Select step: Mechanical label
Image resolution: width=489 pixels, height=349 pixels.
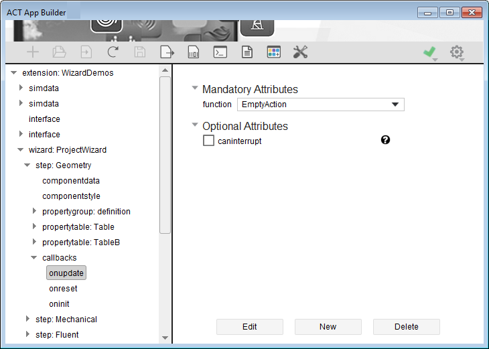pos(66,320)
